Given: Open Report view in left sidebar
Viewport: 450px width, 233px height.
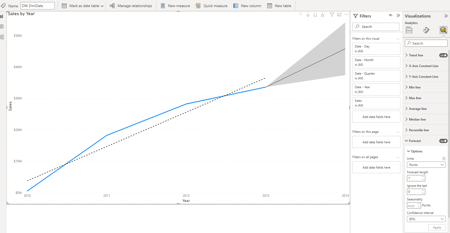Looking at the screenshot, I should (x=2, y=16).
